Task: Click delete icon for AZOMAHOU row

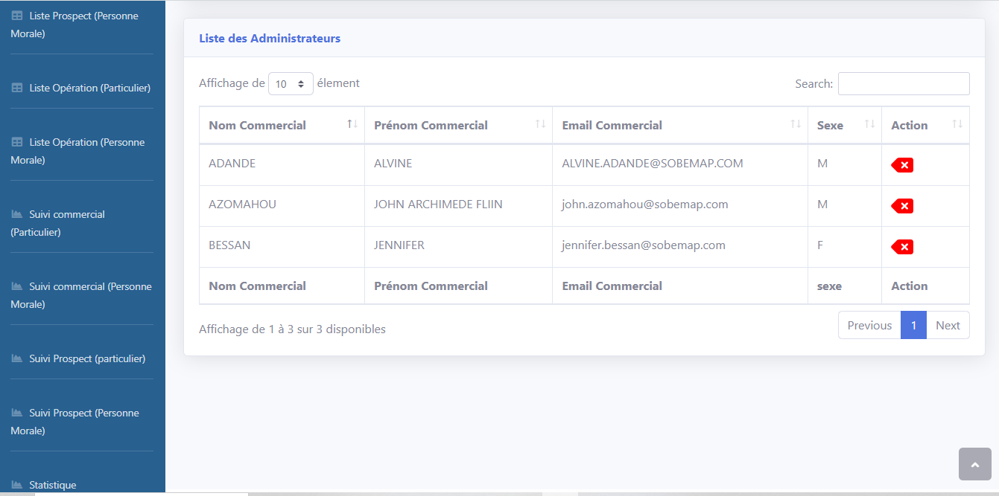Action: point(902,206)
